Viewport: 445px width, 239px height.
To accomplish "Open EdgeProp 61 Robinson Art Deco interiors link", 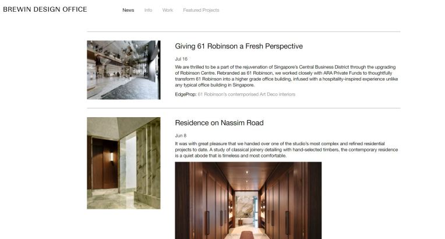I will [x=246, y=94].
